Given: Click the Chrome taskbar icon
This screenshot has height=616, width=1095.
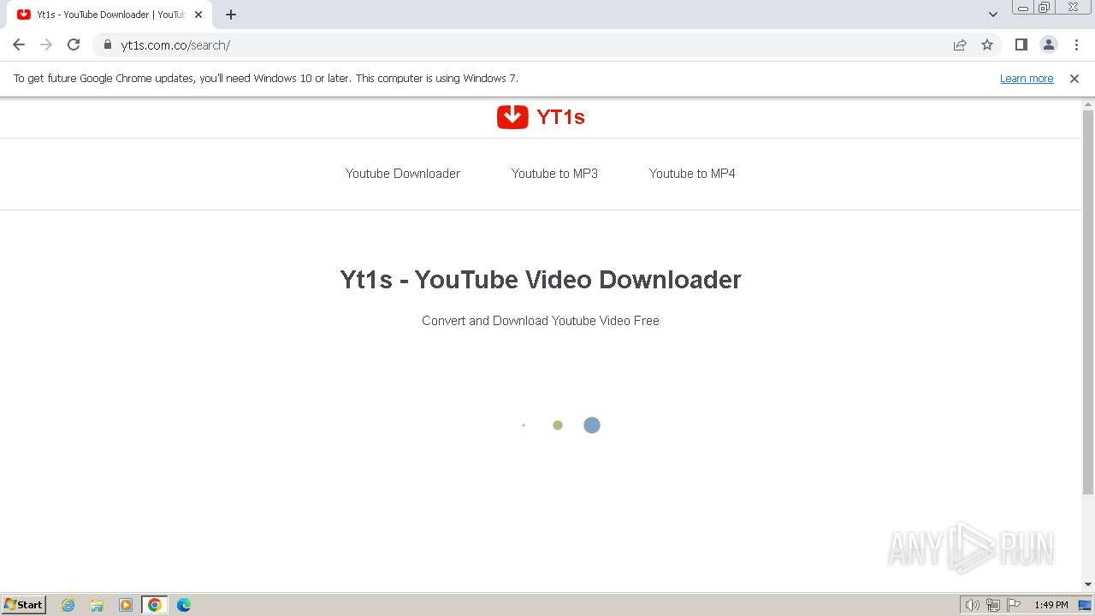Looking at the screenshot, I should point(155,605).
